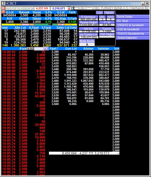Click the red X icon beside AK
This screenshot has height=177, width=151.
pyautogui.click(x=4, y=8)
